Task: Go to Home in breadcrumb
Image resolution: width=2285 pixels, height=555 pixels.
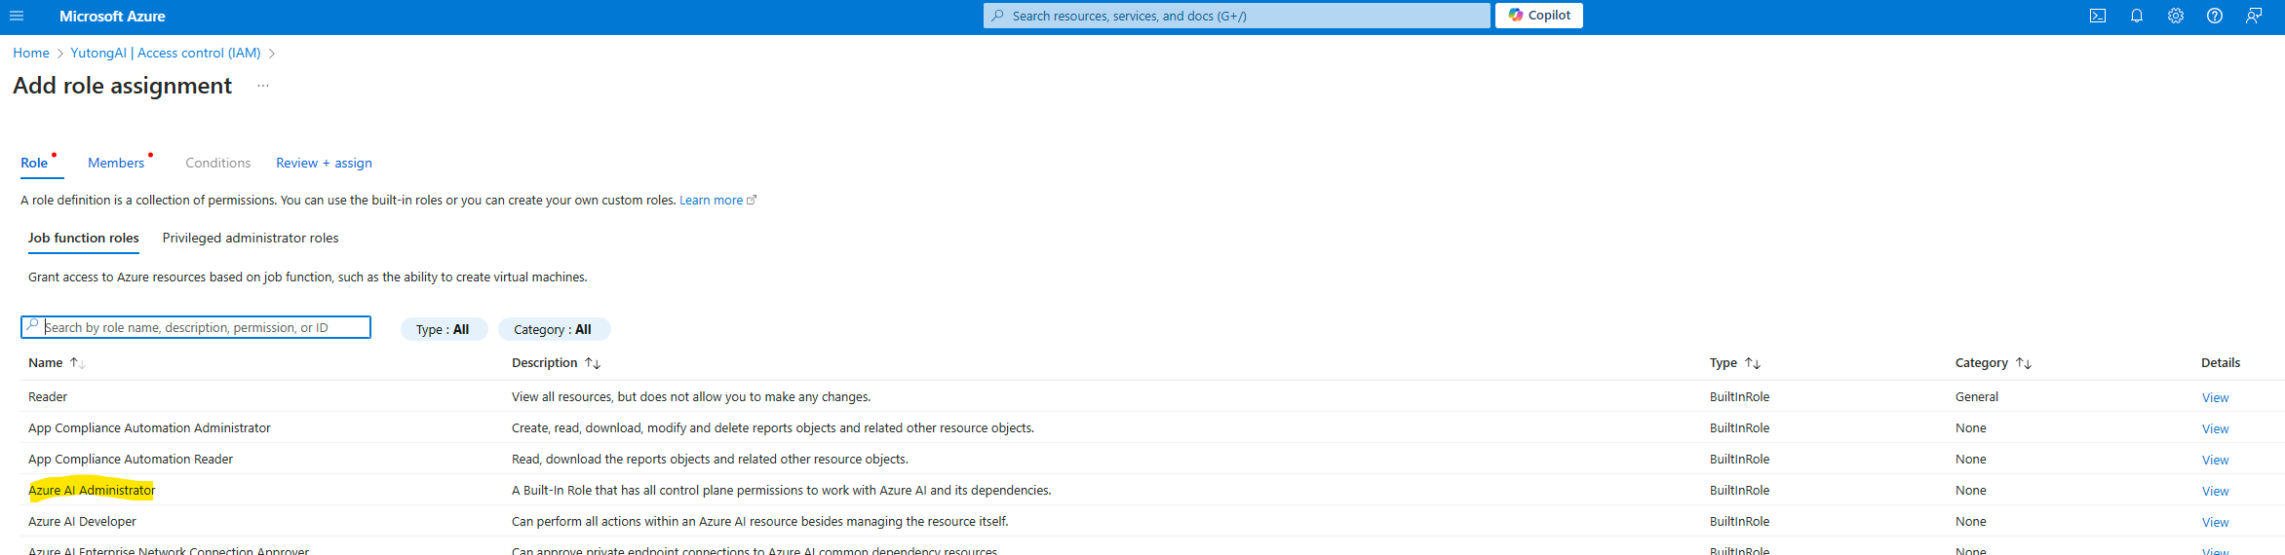Action: (31, 53)
